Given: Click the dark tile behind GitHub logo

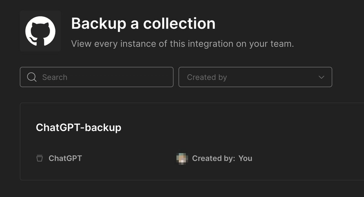Looking at the screenshot, I should pyautogui.click(x=40, y=31).
